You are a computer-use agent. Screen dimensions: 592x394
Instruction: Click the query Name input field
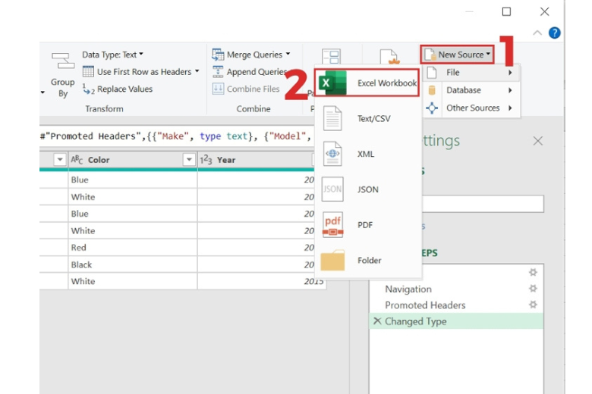[x=478, y=204]
